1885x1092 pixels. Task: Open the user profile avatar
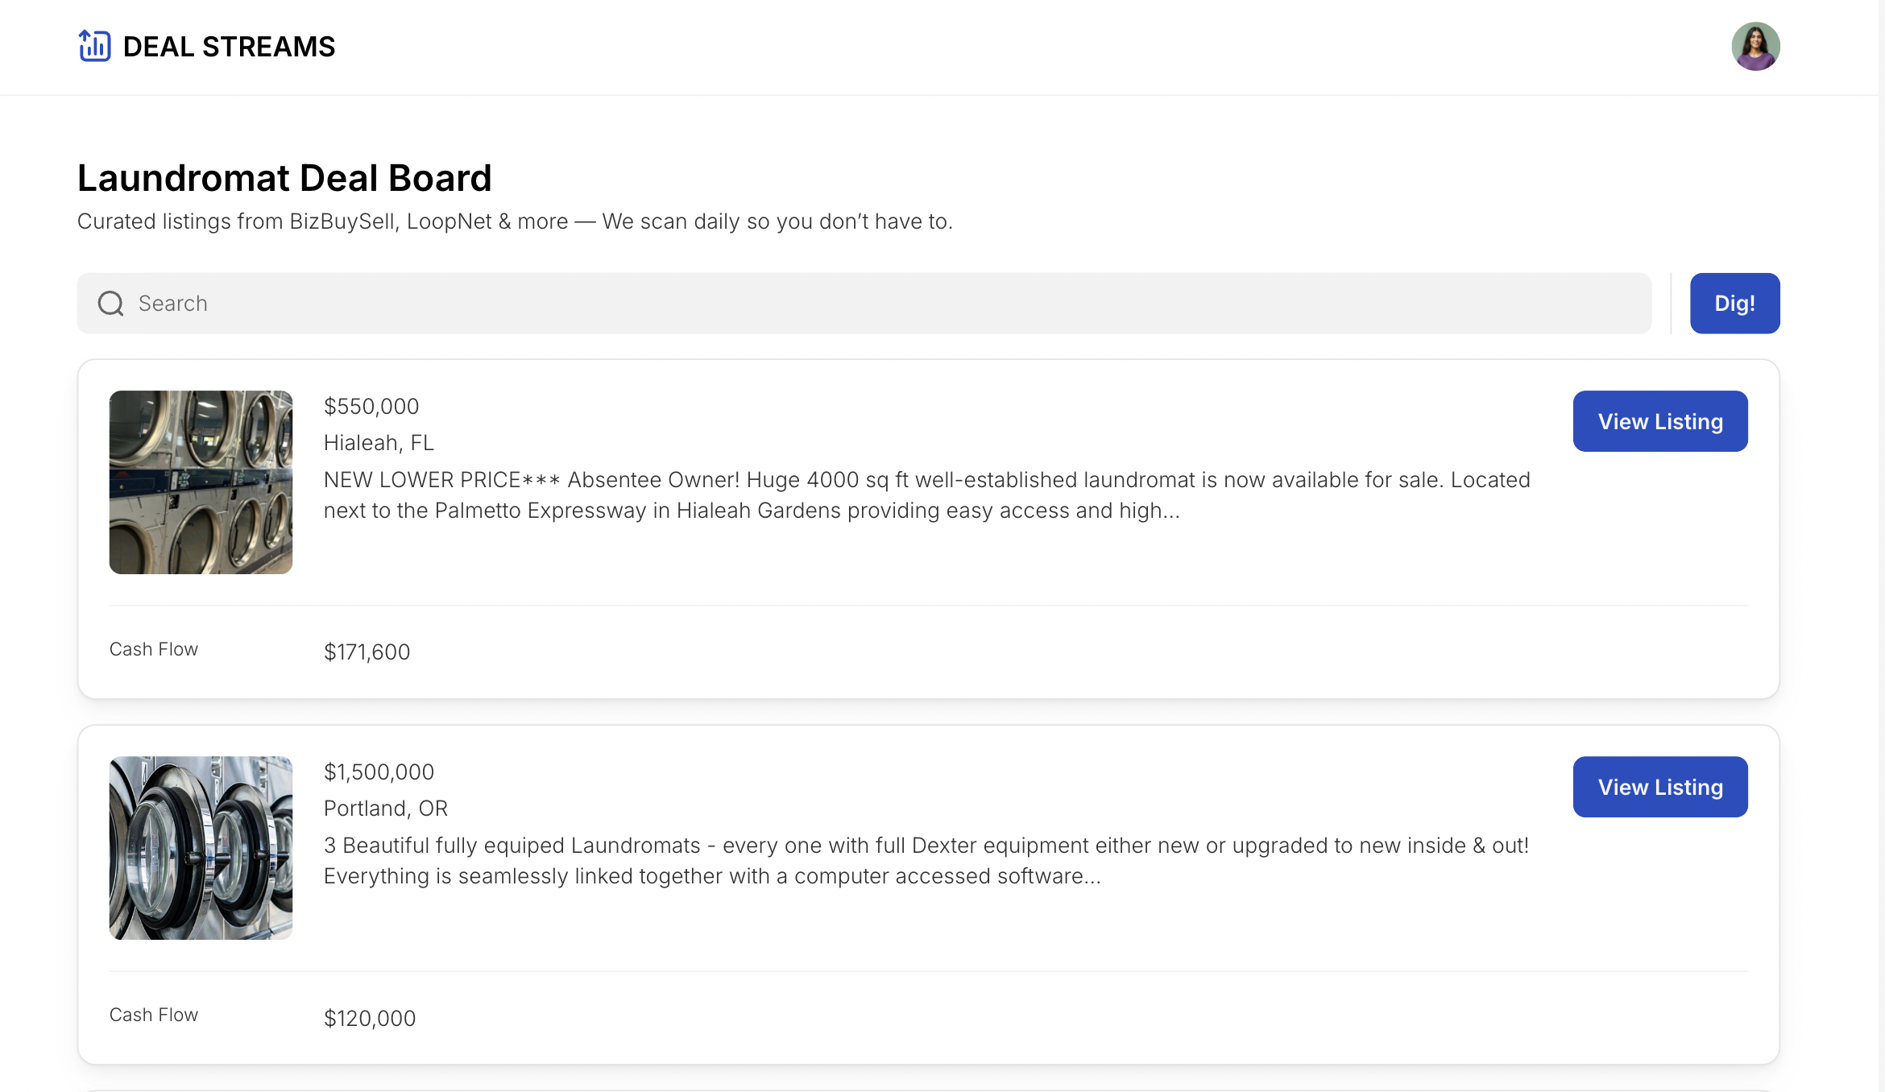click(1755, 47)
